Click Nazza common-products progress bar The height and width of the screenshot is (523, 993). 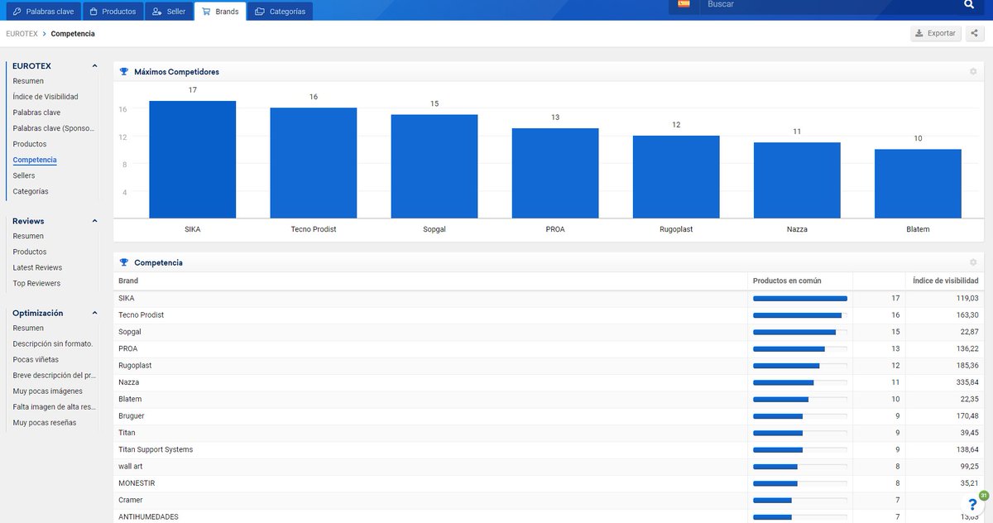point(800,382)
